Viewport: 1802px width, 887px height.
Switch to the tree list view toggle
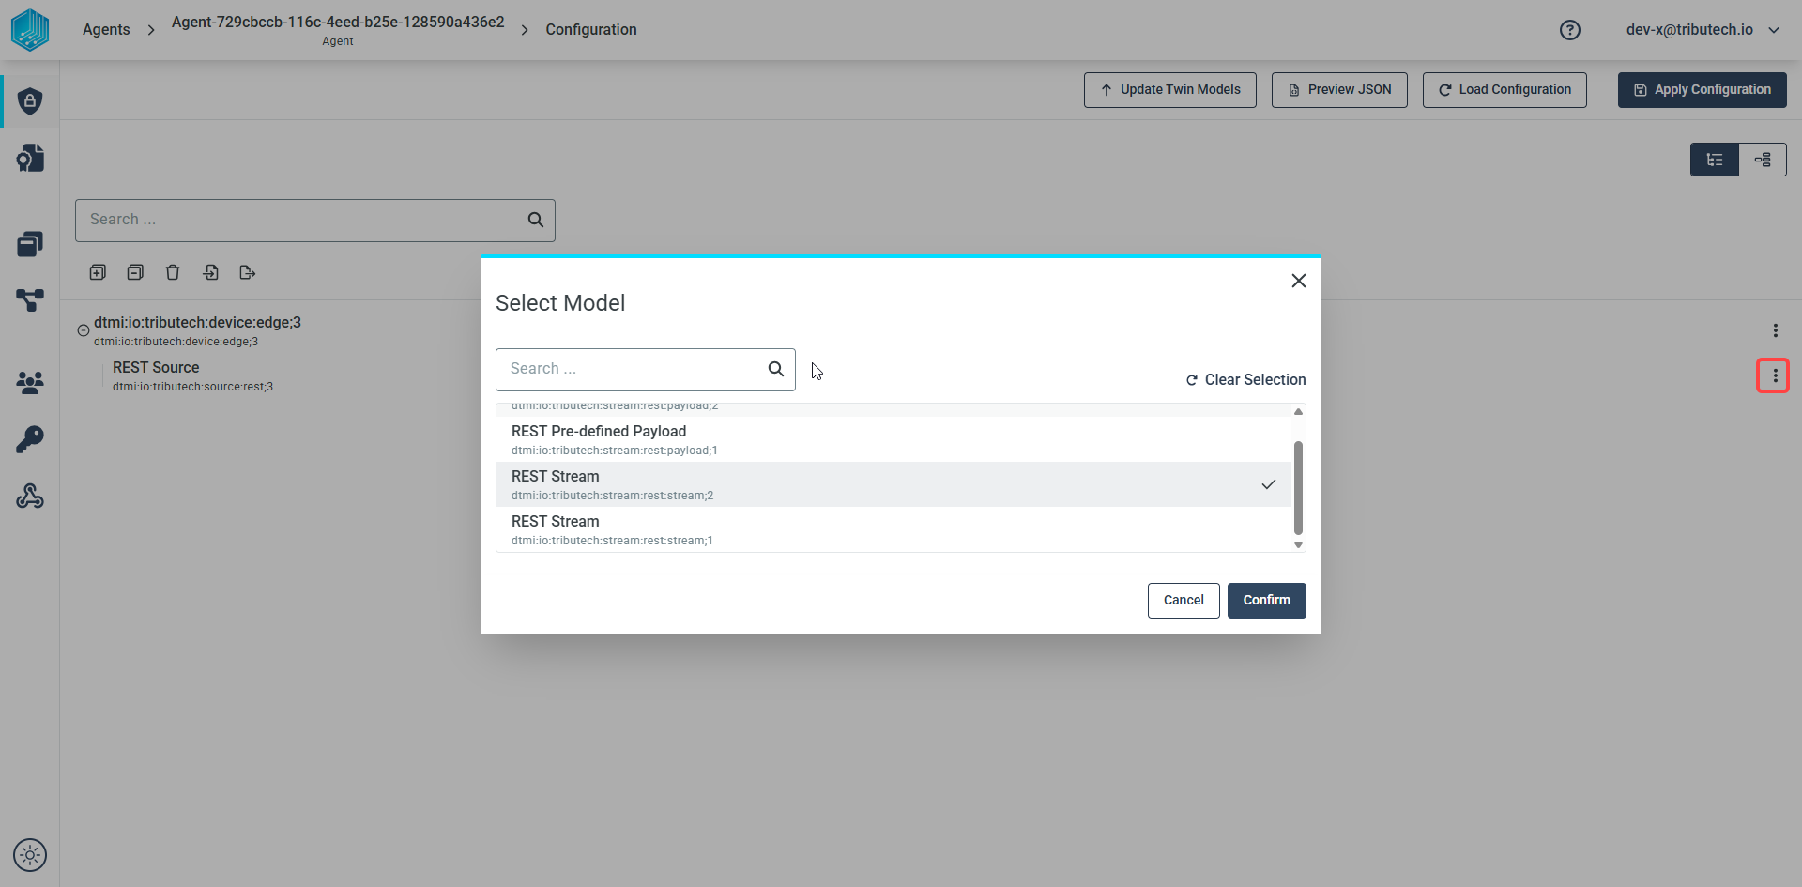[x=1715, y=160]
